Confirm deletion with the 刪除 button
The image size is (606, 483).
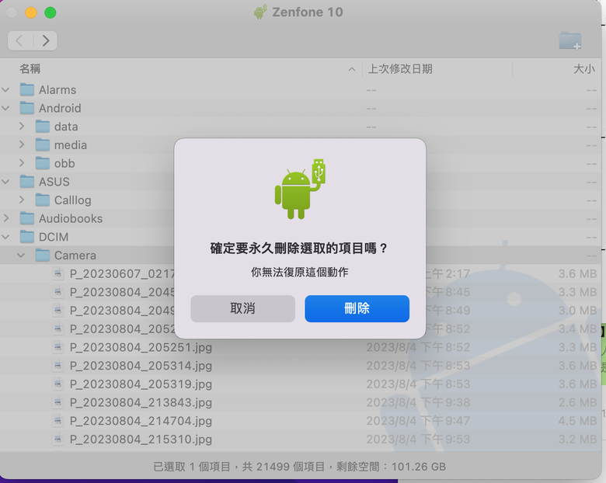(357, 308)
